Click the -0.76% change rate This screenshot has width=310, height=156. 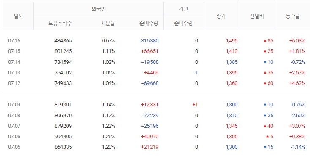[x=298, y=105]
